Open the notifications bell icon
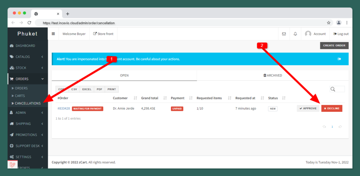This screenshot has width=360, height=176. (295, 34)
